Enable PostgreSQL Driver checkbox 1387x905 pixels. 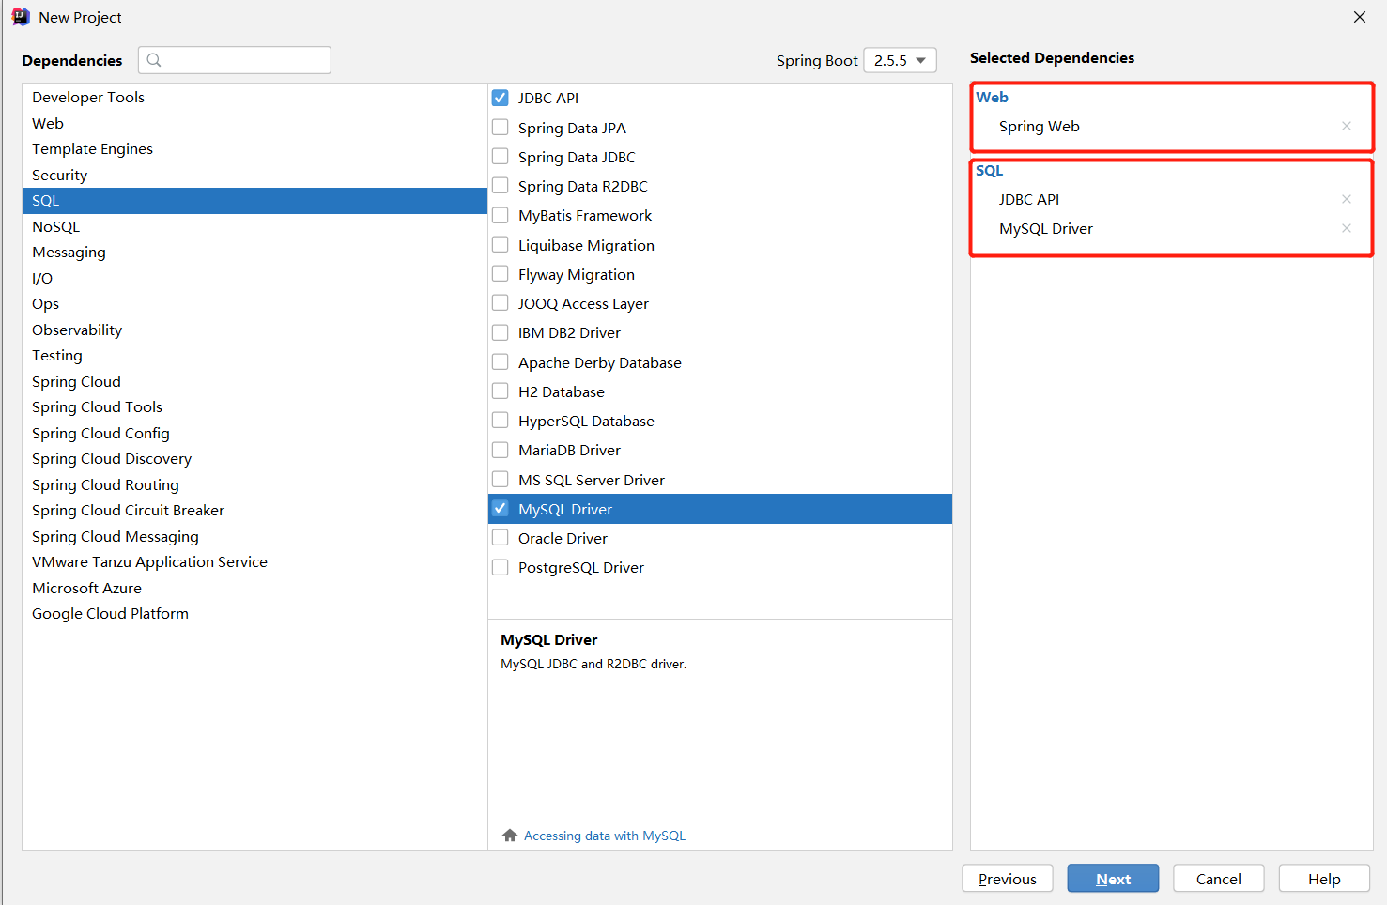pyautogui.click(x=501, y=567)
